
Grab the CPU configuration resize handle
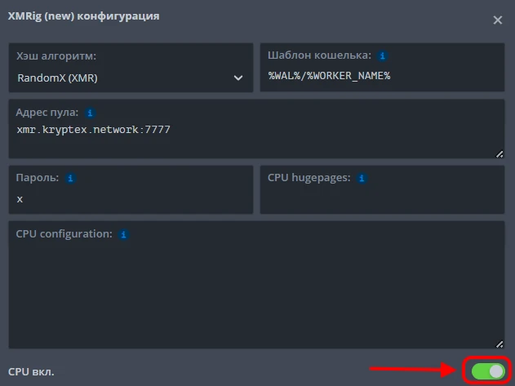(x=499, y=344)
